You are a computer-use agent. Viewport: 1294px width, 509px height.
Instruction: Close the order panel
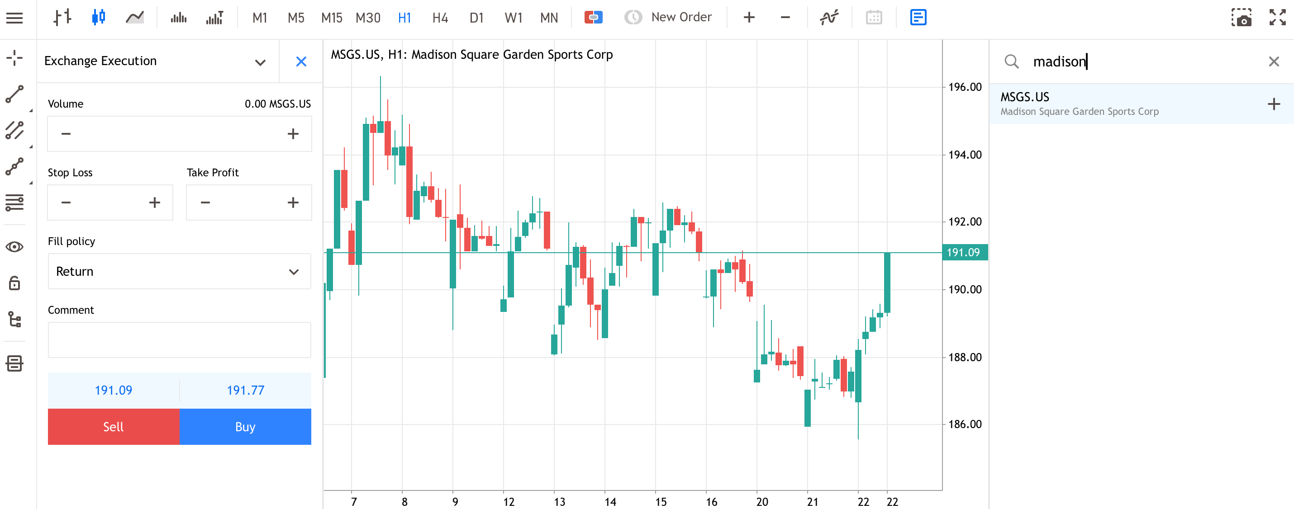pos(301,61)
